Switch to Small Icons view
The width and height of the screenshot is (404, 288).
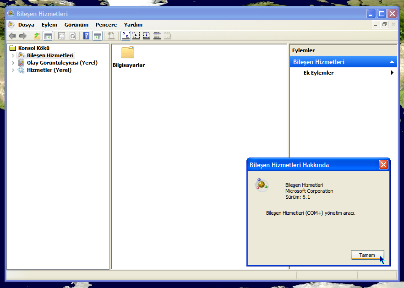(x=136, y=36)
